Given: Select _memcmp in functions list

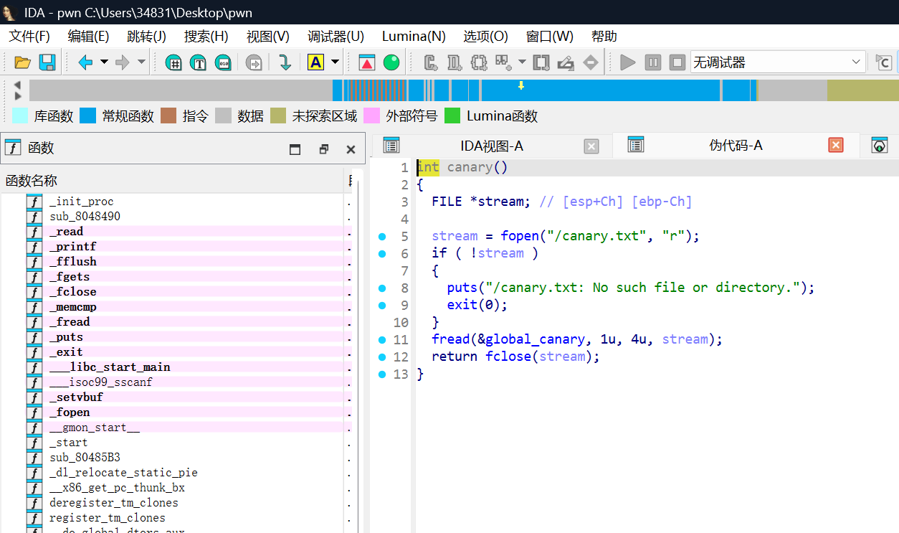Looking at the screenshot, I should click(72, 306).
